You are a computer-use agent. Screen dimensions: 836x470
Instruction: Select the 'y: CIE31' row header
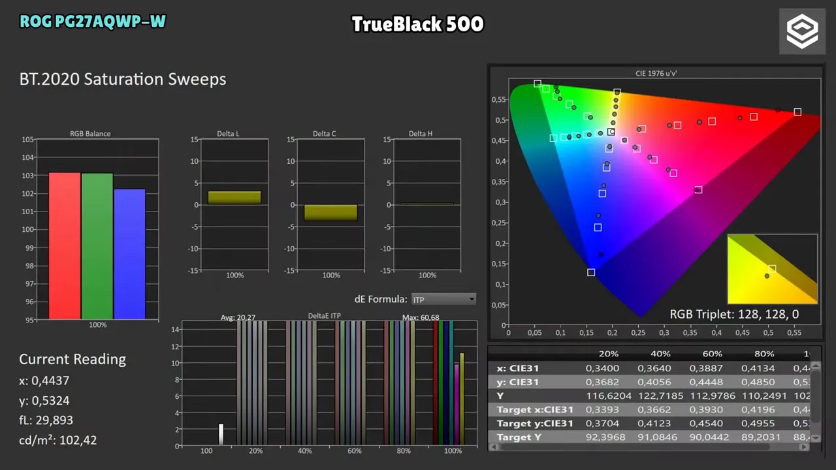[518, 382]
